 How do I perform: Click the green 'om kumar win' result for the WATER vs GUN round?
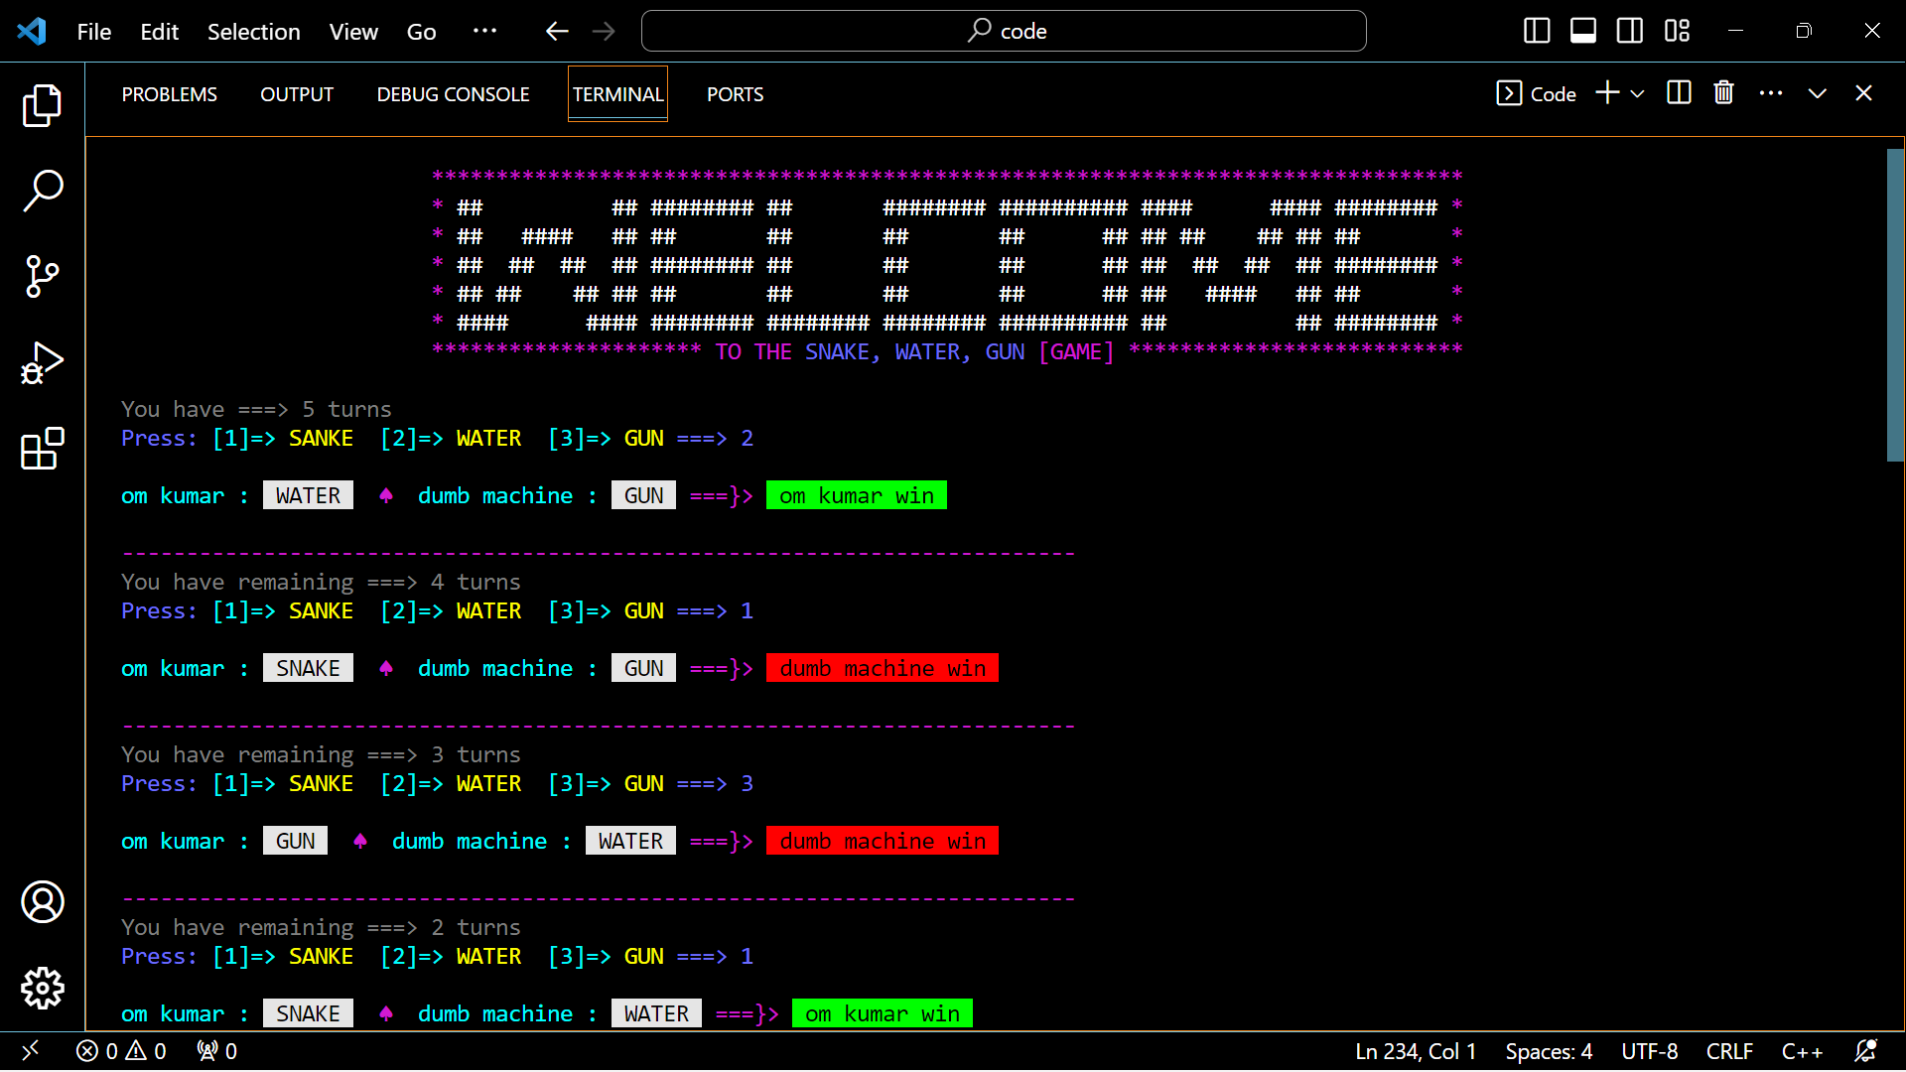pyautogui.click(x=856, y=495)
